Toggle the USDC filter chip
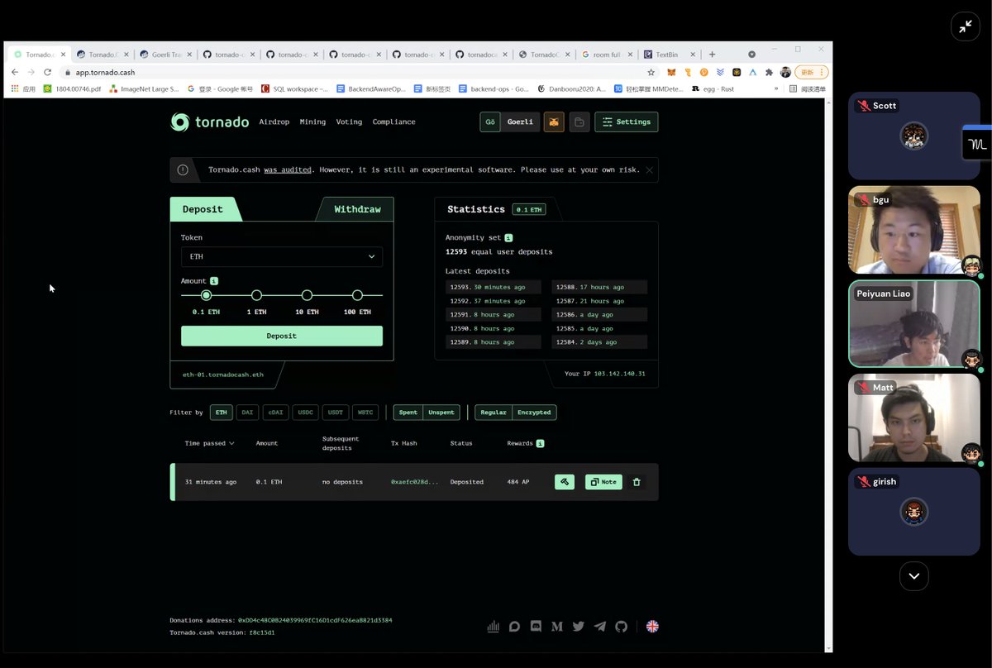 point(306,412)
